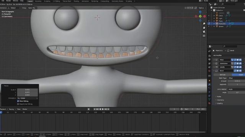Viewport: 245px width, 137px height.
Task: Open the Window menu
Action: (x=15, y=1)
